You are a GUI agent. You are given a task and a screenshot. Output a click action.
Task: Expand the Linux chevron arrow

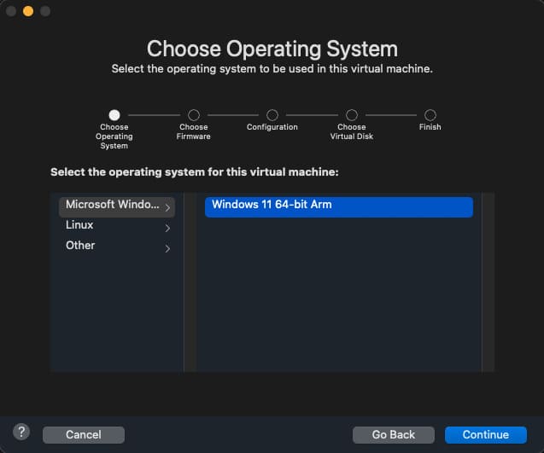pos(167,229)
